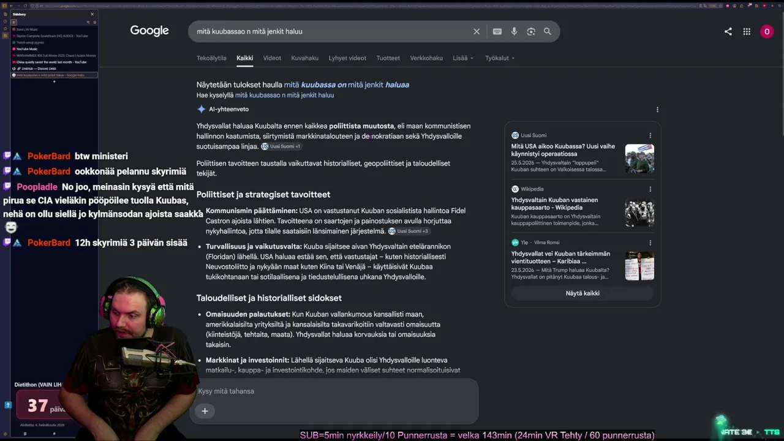Clear the Google search box text

pos(477,31)
